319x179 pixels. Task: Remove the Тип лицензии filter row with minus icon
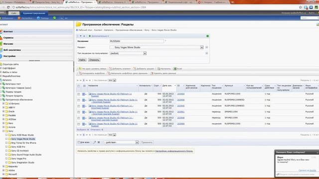click(207, 53)
